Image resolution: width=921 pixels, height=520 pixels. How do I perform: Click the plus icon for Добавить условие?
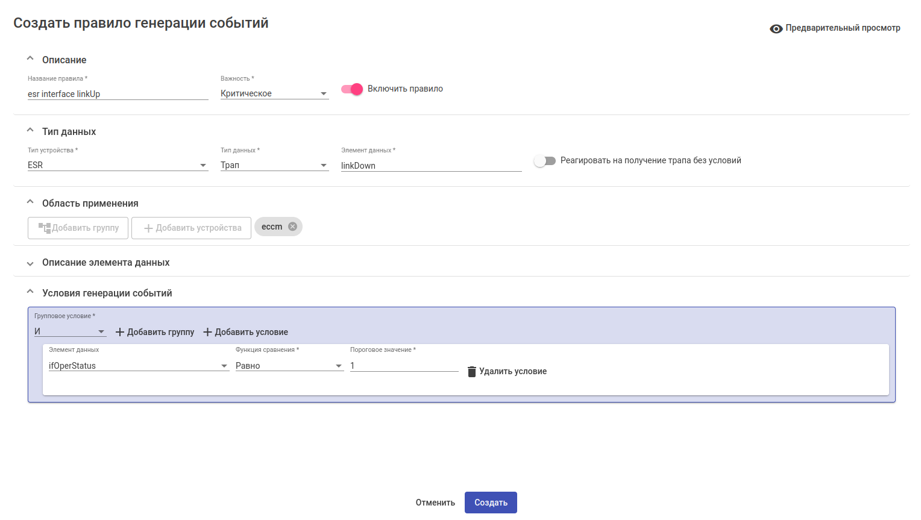207,332
